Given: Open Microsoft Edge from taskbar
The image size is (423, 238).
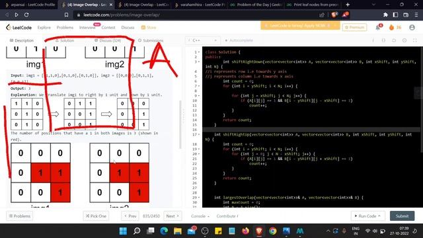Looking at the screenshot, I should tap(164, 231).
